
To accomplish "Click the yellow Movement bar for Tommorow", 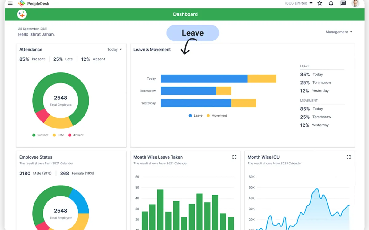I will (x=224, y=91).
